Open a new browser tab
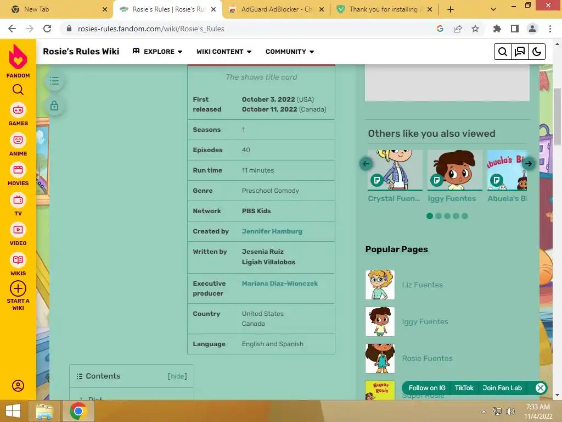 (451, 9)
